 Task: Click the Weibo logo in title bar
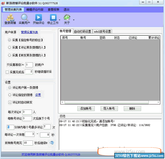3,3
